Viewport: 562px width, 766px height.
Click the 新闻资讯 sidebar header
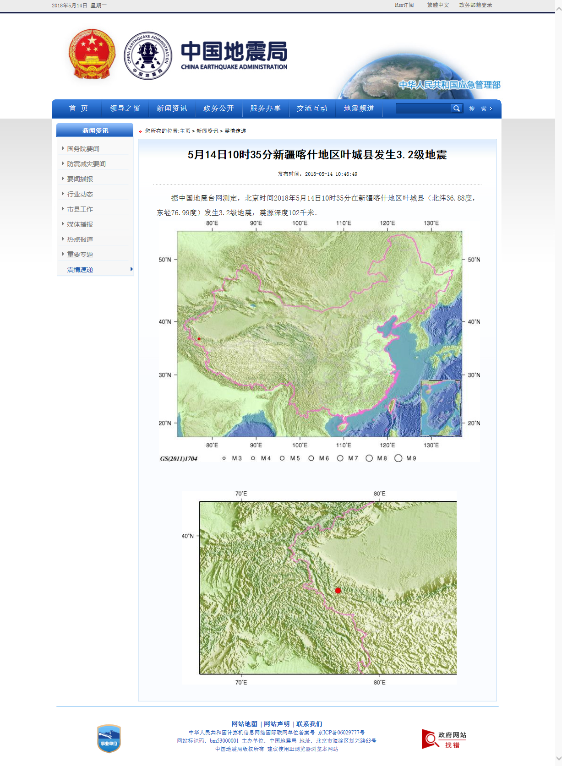click(x=95, y=130)
